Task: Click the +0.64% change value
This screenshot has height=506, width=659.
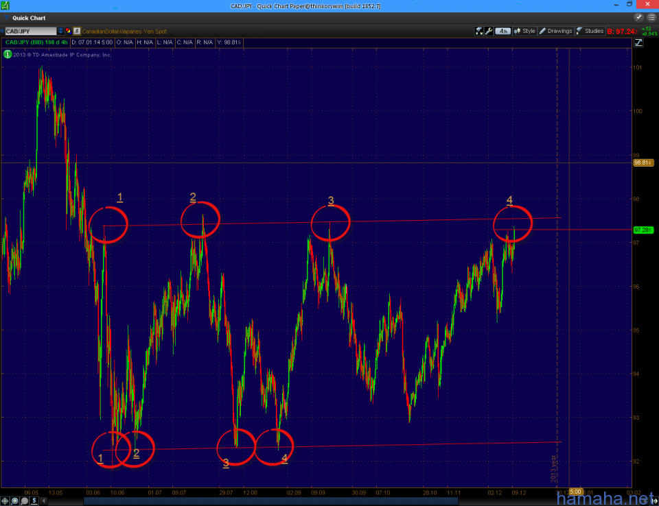Action: (x=650, y=34)
